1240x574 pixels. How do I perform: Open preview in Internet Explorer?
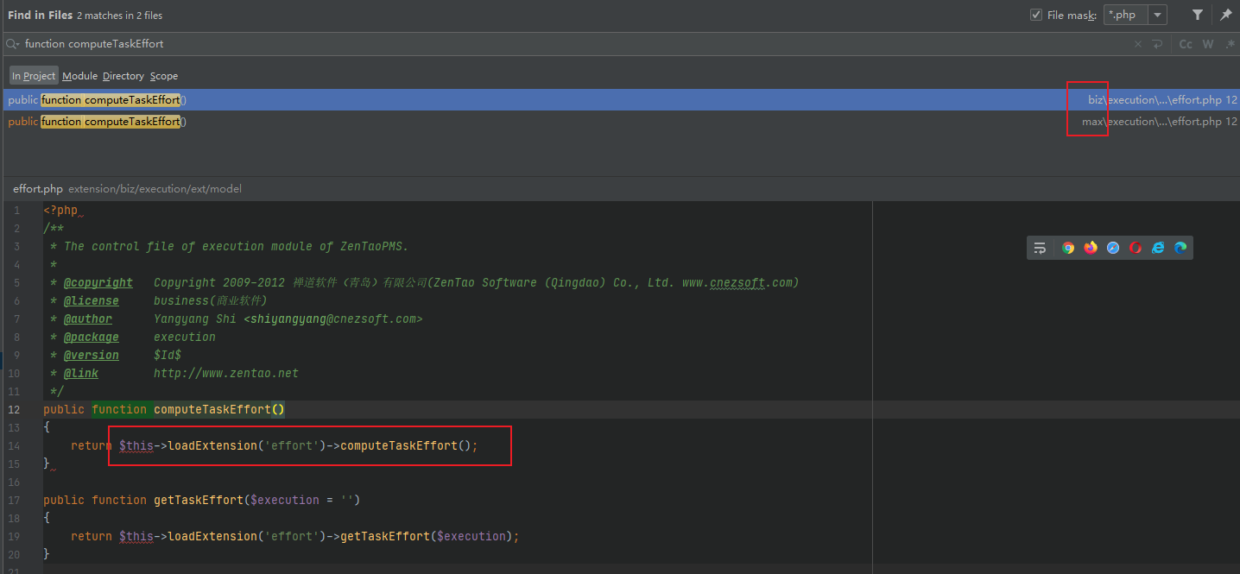click(x=1158, y=248)
